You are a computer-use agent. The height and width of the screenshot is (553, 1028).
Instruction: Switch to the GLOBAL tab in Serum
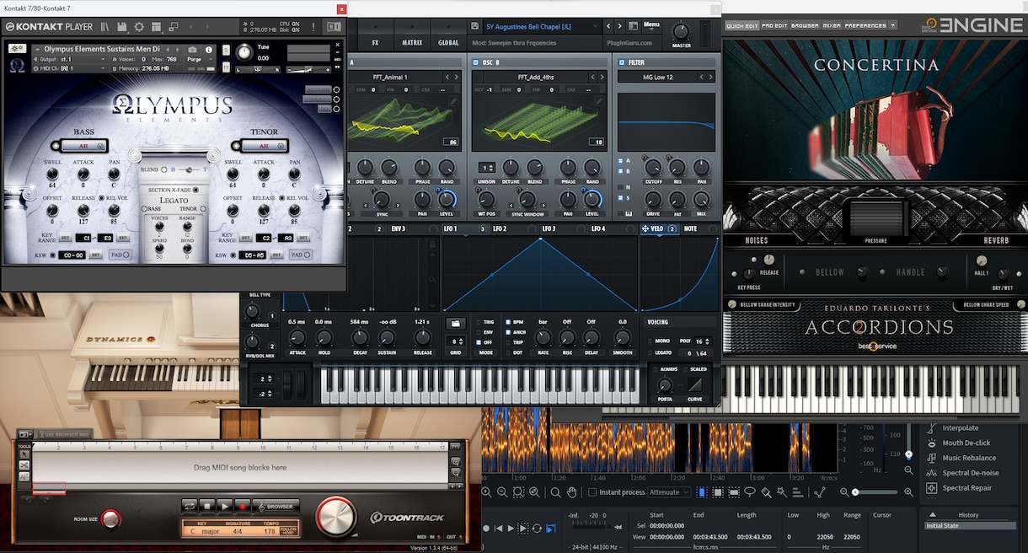448,42
